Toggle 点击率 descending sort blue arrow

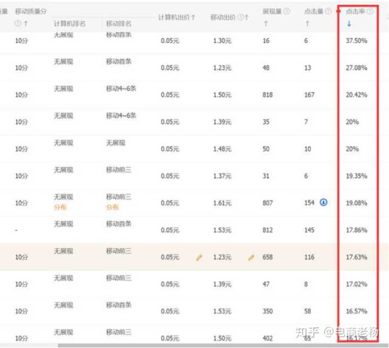pyautogui.click(x=349, y=24)
